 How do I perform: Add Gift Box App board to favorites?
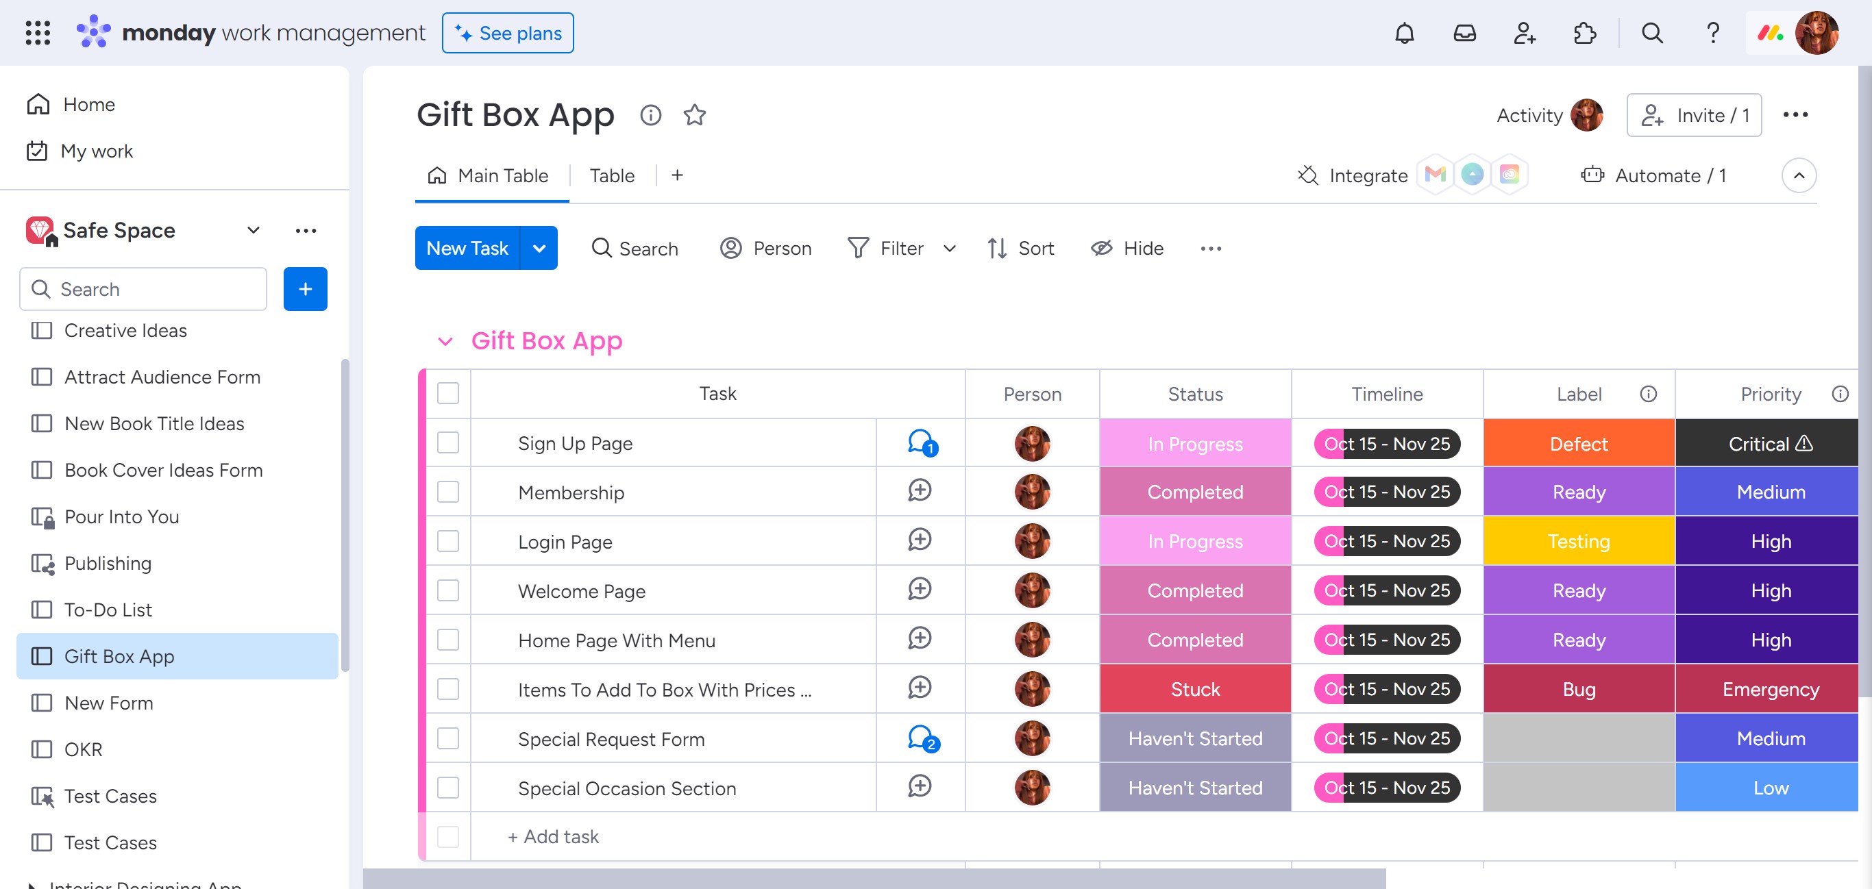click(x=694, y=115)
